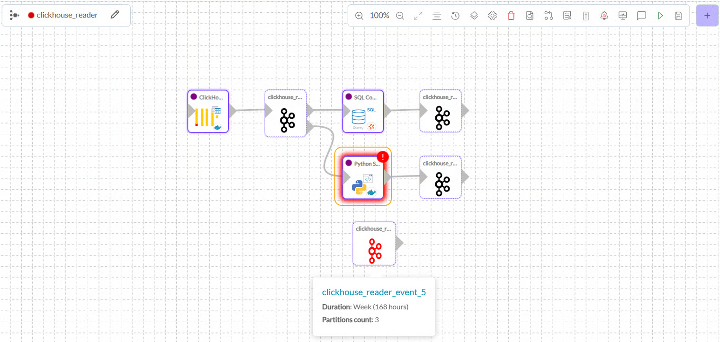Open the comments speech bubble icon
Viewport: 720px width, 342px height.
(x=641, y=16)
